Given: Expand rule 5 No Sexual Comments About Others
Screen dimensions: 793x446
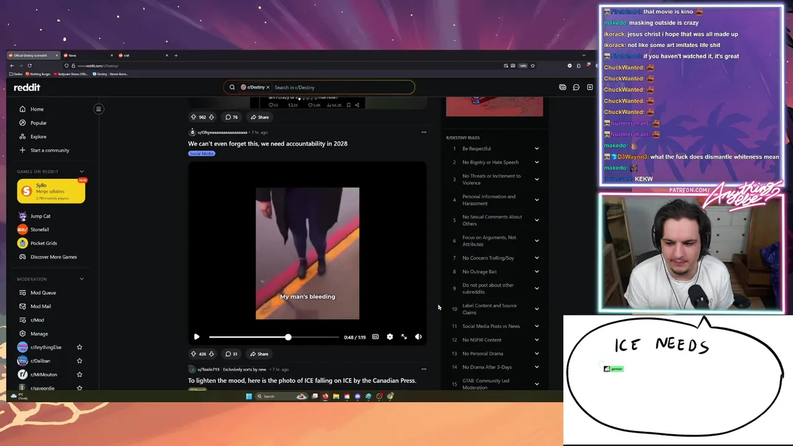Looking at the screenshot, I should point(537,221).
